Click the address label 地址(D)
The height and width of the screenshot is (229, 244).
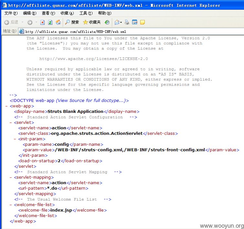(10, 31)
